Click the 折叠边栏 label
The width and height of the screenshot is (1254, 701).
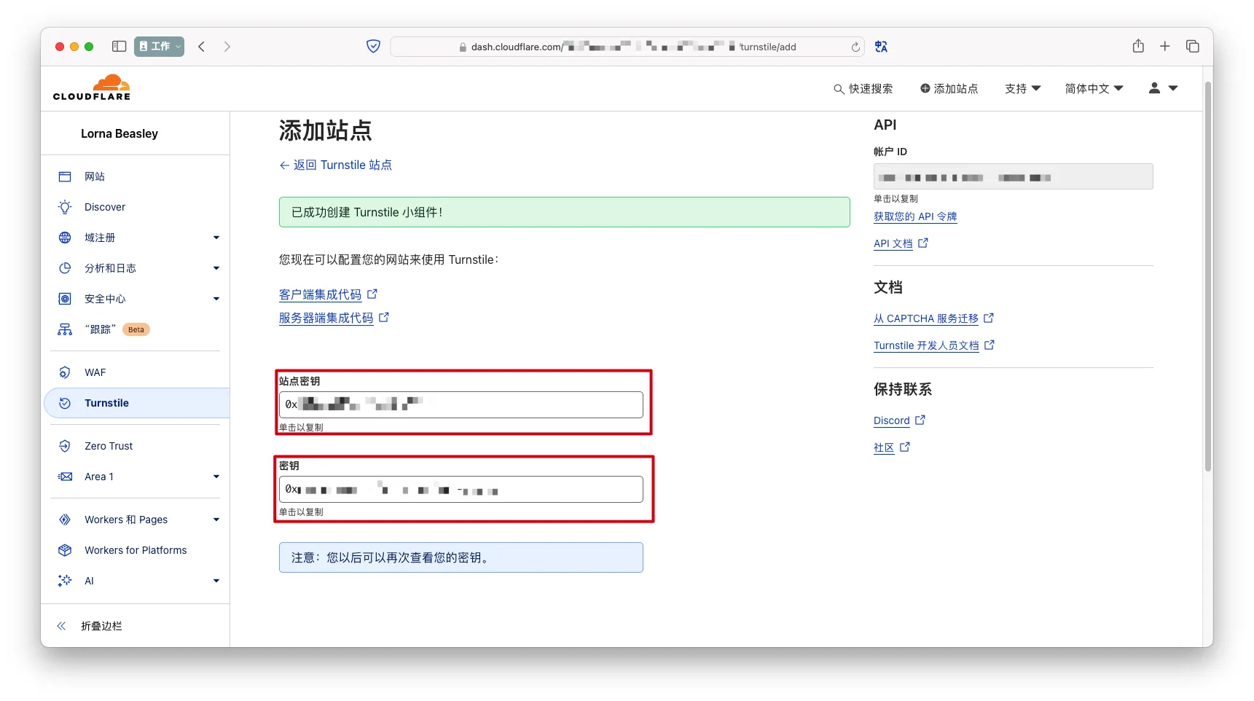coord(101,626)
